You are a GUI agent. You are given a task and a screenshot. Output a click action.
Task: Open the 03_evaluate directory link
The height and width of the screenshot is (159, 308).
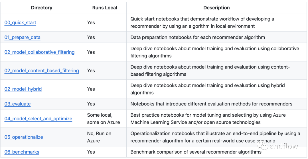(17, 104)
